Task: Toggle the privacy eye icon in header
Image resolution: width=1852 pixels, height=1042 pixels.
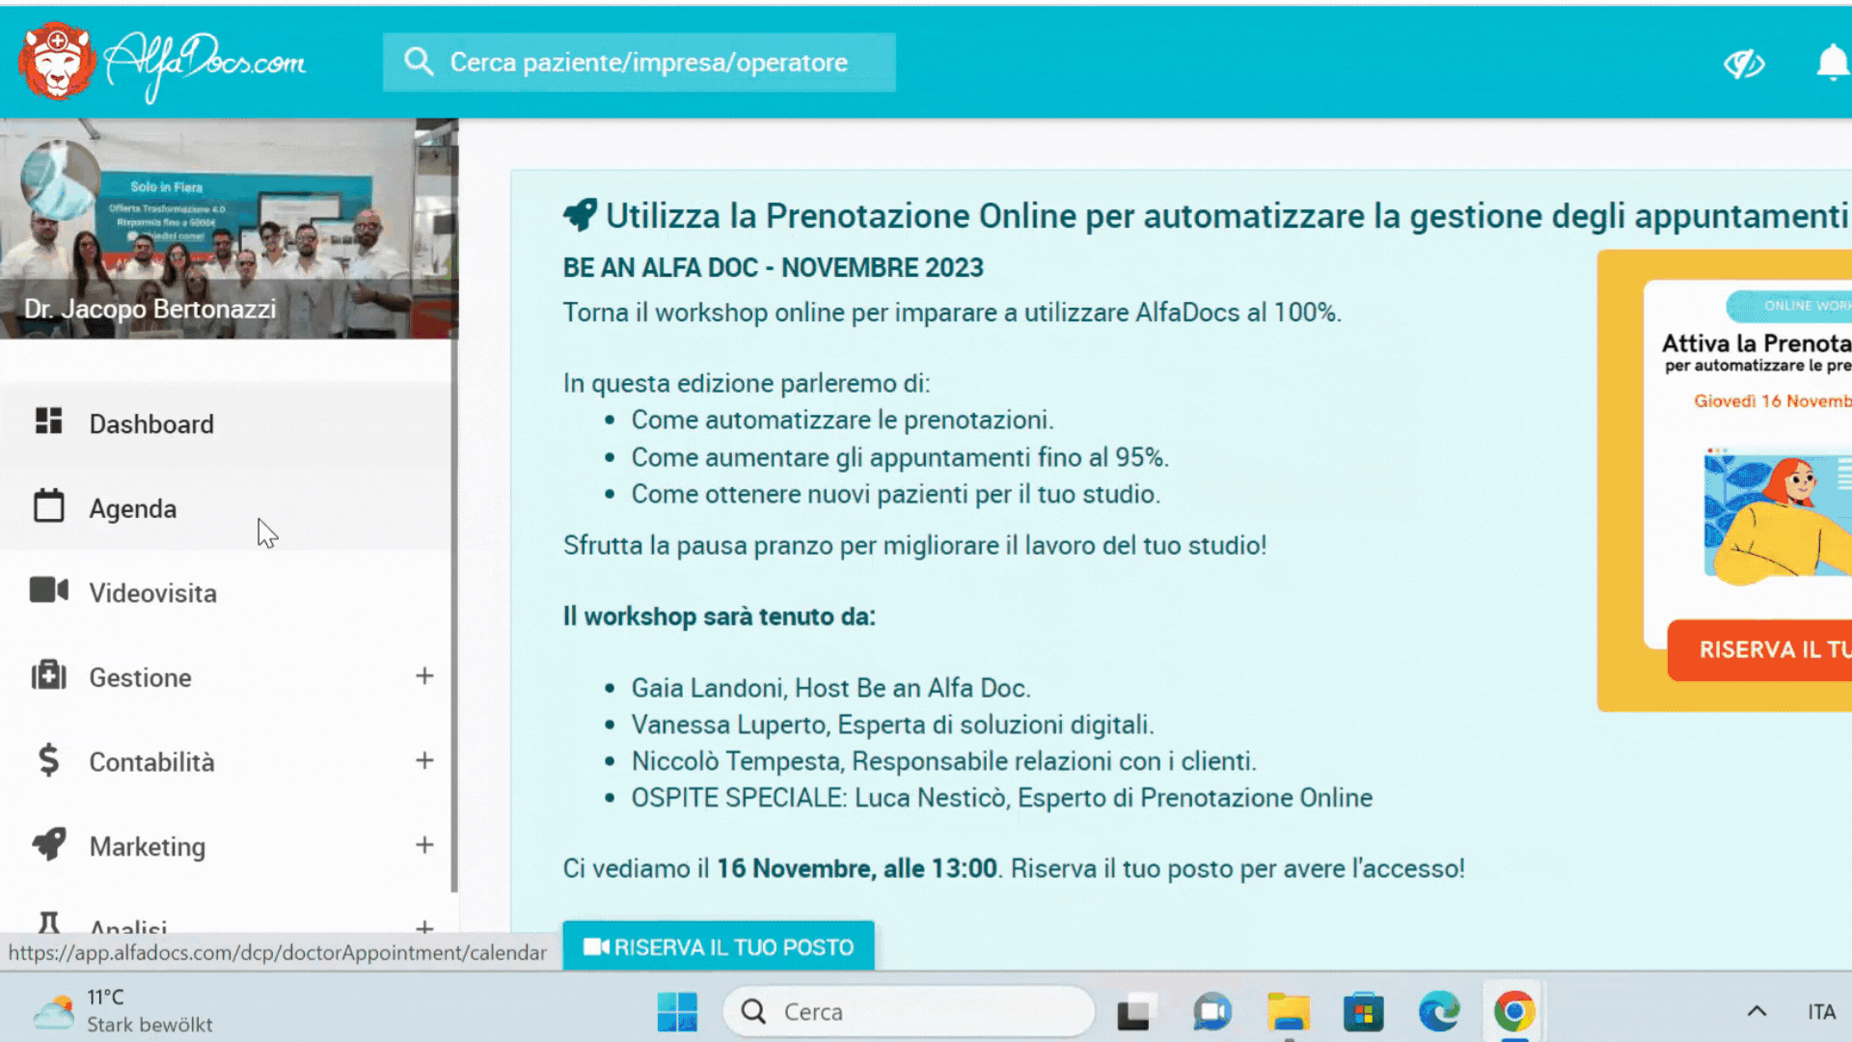Action: 1744,64
